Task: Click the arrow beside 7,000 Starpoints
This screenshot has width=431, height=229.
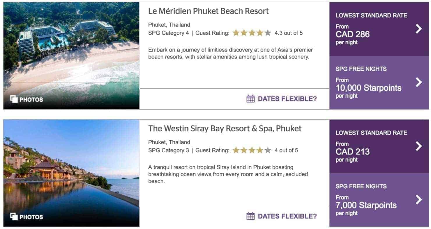Action: click(419, 200)
